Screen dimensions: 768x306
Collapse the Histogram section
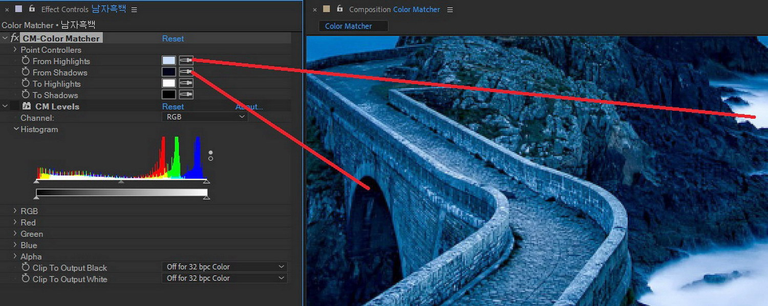(16, 129)
